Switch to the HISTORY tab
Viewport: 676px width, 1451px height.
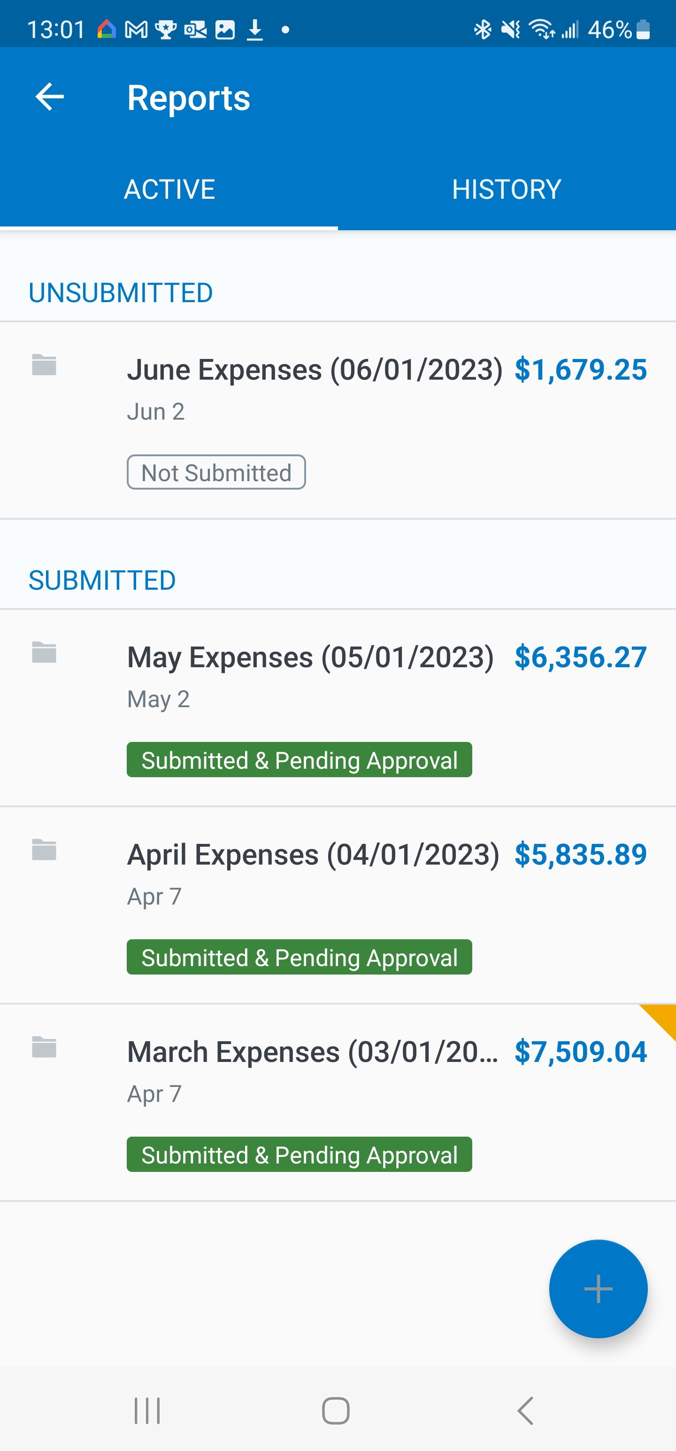point(507,189)
